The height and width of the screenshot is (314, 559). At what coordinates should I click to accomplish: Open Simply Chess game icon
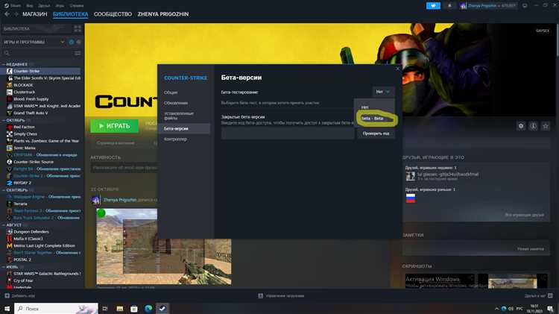(10, 134)
